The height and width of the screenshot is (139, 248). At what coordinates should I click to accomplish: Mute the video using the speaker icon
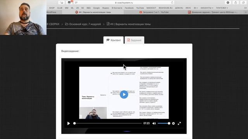[154, 124]
